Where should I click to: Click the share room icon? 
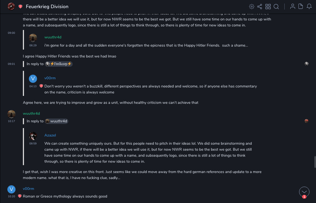[x=260, y=7]
